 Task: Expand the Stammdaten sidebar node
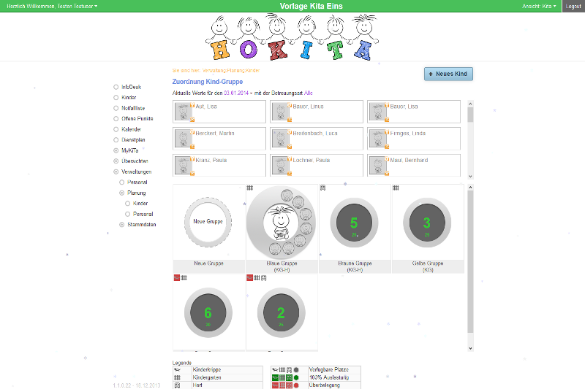tap(121, 225)
